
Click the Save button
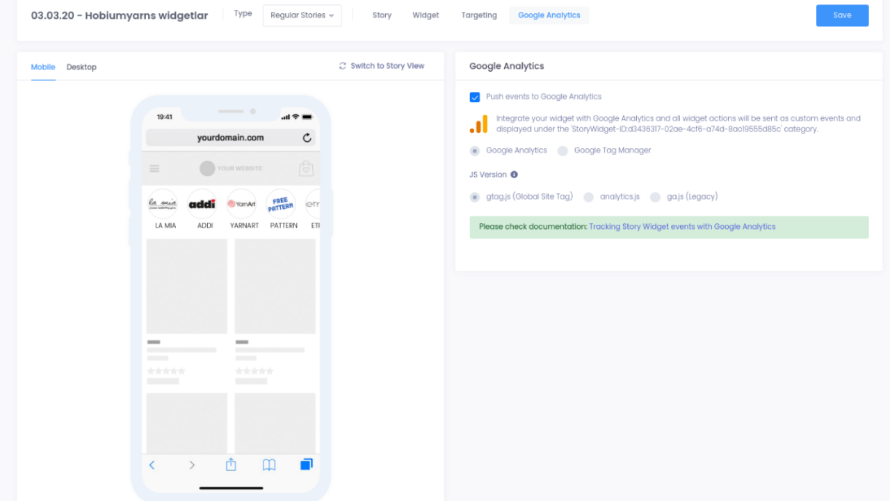(842, 15)
